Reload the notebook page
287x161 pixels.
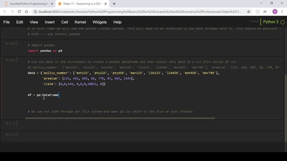click(x=19, y=12)
